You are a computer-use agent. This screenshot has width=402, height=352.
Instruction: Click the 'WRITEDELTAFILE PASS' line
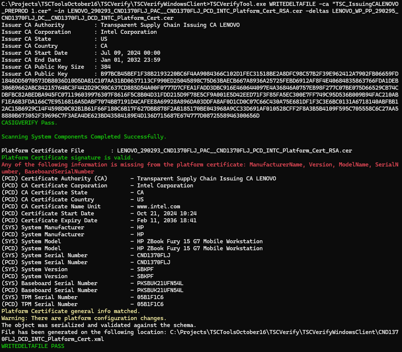coord(33,346)
